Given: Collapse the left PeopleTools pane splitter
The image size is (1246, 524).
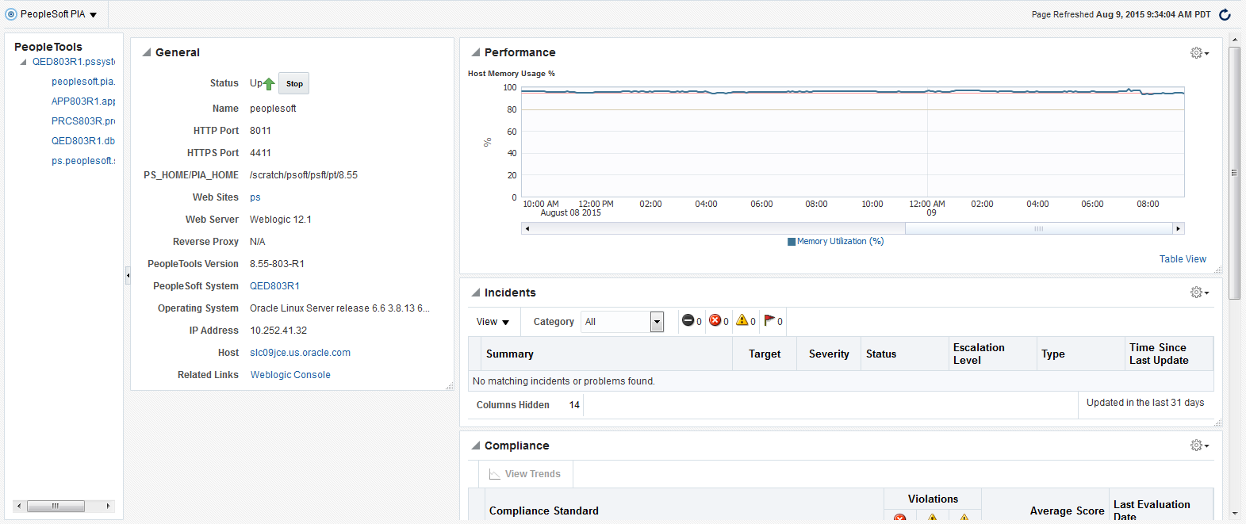Looking at the screenshot, I should coord(128,275).
